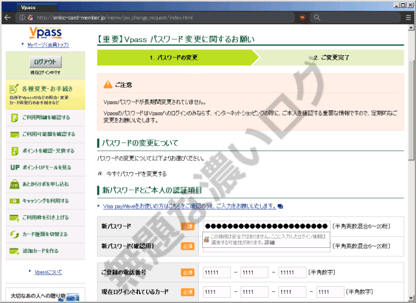Click the 現在ログイン中です status text
Viewport: 416px width, 303px height.
[45, 73]
